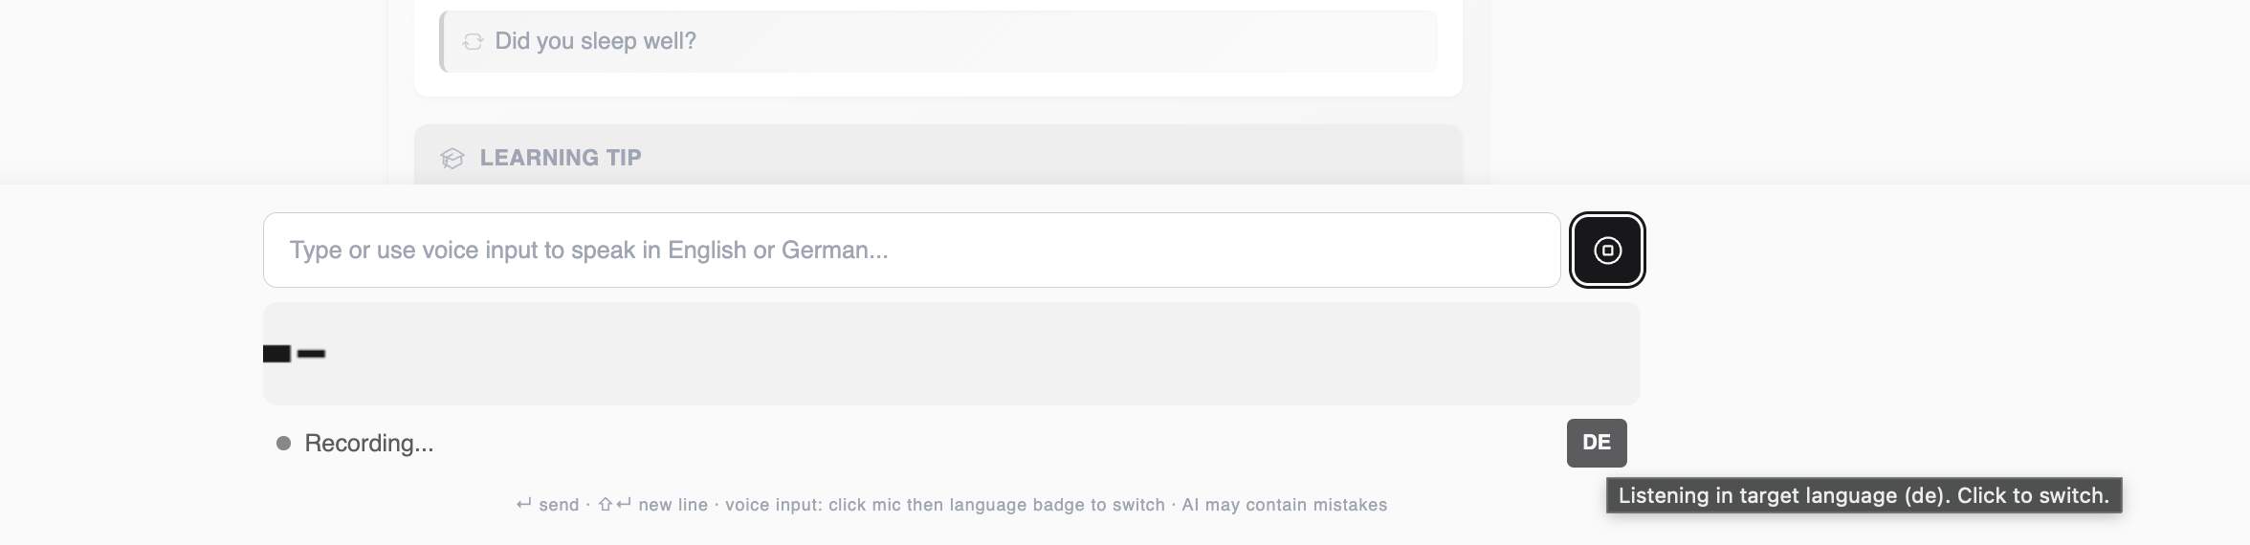Click the "Listening in target language" tooltip

coord(1863,495)
